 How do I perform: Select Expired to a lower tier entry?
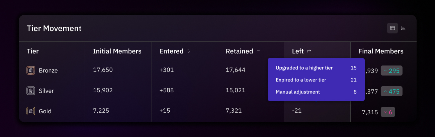click(316, 80)
